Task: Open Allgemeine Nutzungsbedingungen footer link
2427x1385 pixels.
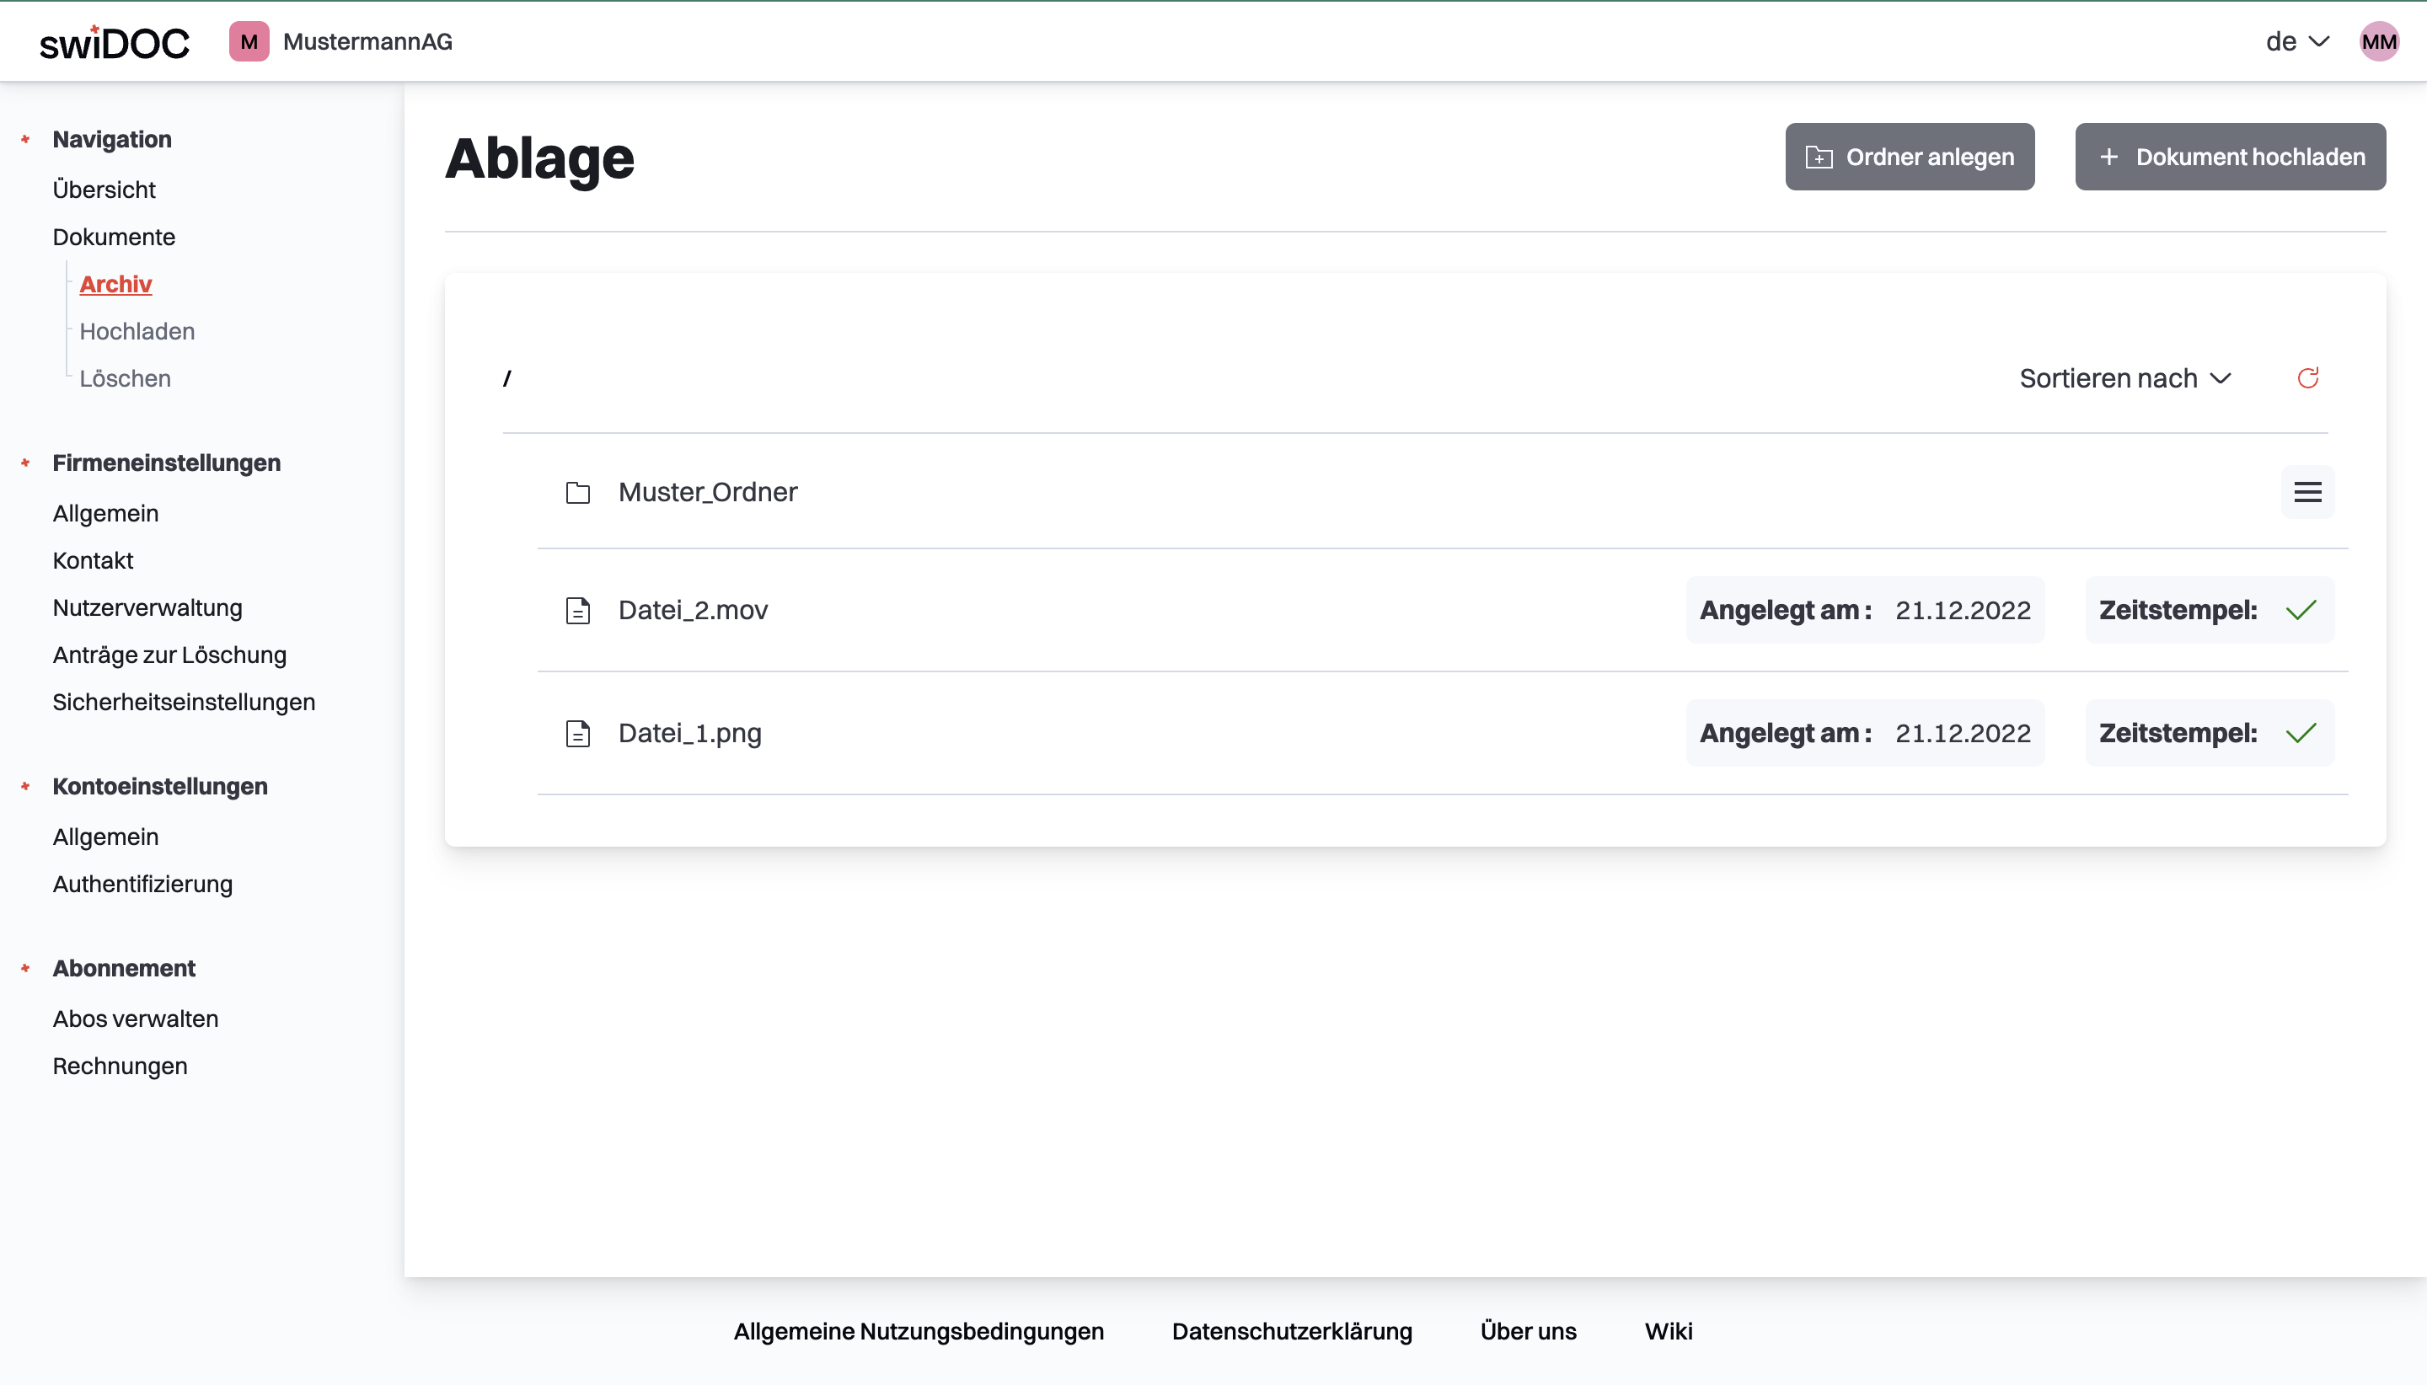Action: coord(918,1332)
